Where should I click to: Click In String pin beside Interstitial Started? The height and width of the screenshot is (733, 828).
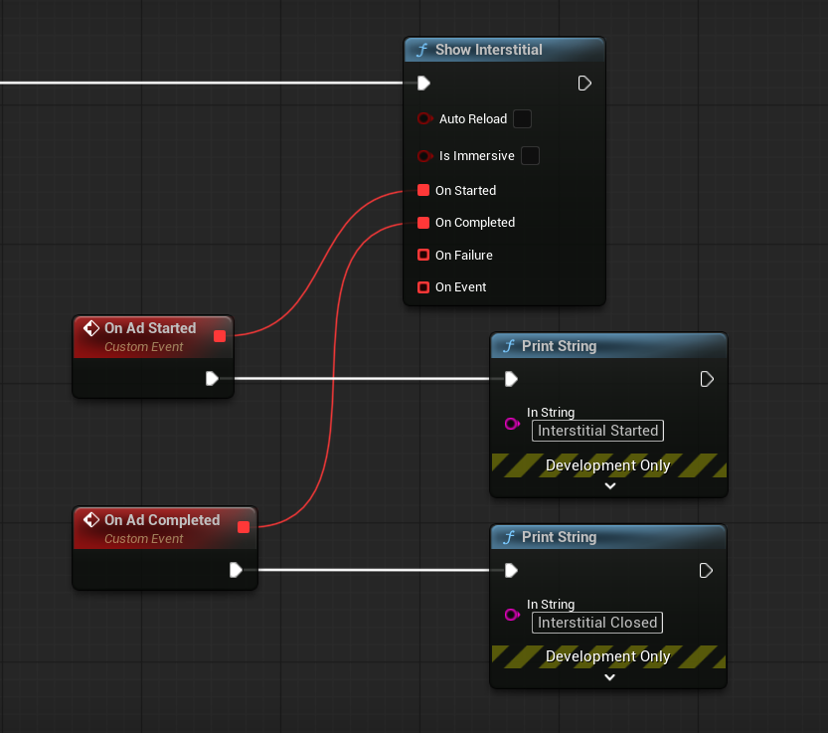[512, 424]
